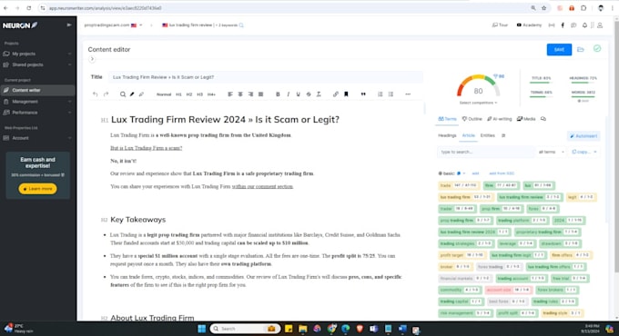This screenshot has width=619, height=336.
Task: Clear text formatting
Action: (x=319, y=94)
